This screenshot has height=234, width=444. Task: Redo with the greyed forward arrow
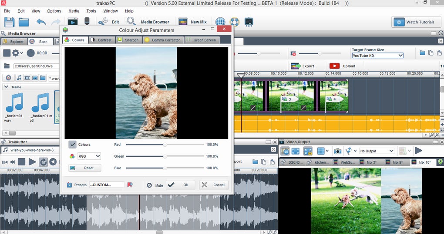click(56, 22)
